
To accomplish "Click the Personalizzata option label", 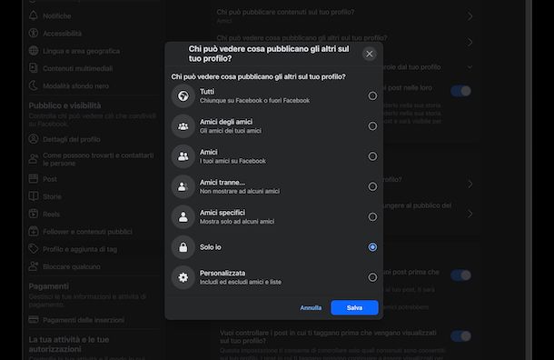I will [x=223, y=273].
